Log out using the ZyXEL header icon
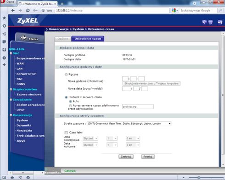 point(220,23)
